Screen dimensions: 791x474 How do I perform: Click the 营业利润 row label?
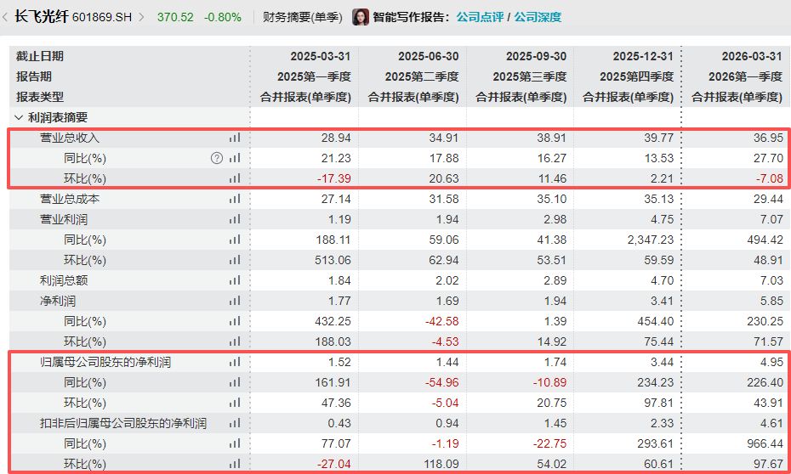64,219
